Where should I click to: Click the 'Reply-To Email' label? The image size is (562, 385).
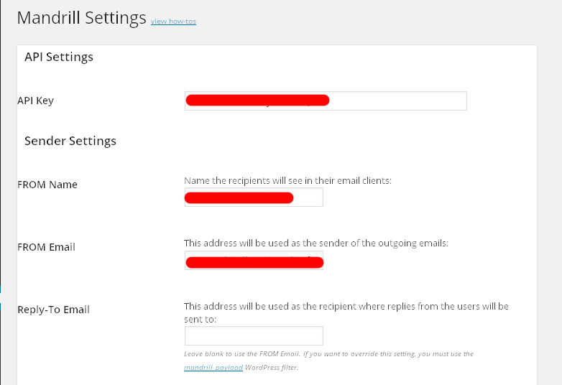click(x=53, y=310)
